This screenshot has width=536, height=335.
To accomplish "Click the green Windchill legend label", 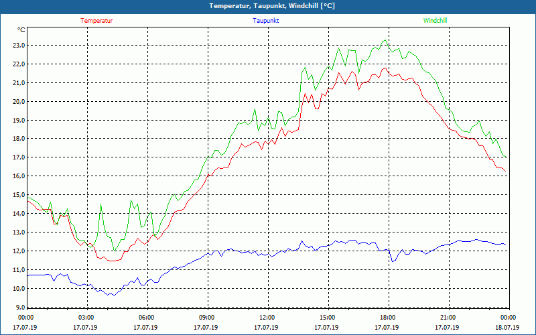I will click(x=435, y=21).
